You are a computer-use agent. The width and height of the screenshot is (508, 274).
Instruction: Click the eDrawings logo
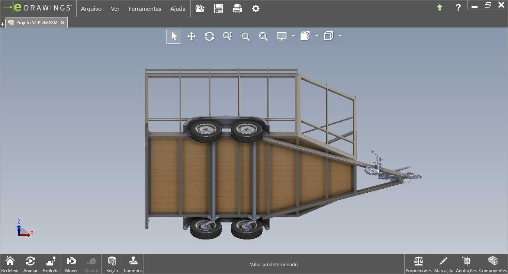tap(37, 8)
